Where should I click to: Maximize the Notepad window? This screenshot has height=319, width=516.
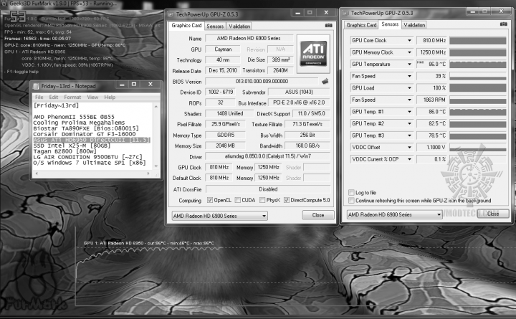point(134,85)
